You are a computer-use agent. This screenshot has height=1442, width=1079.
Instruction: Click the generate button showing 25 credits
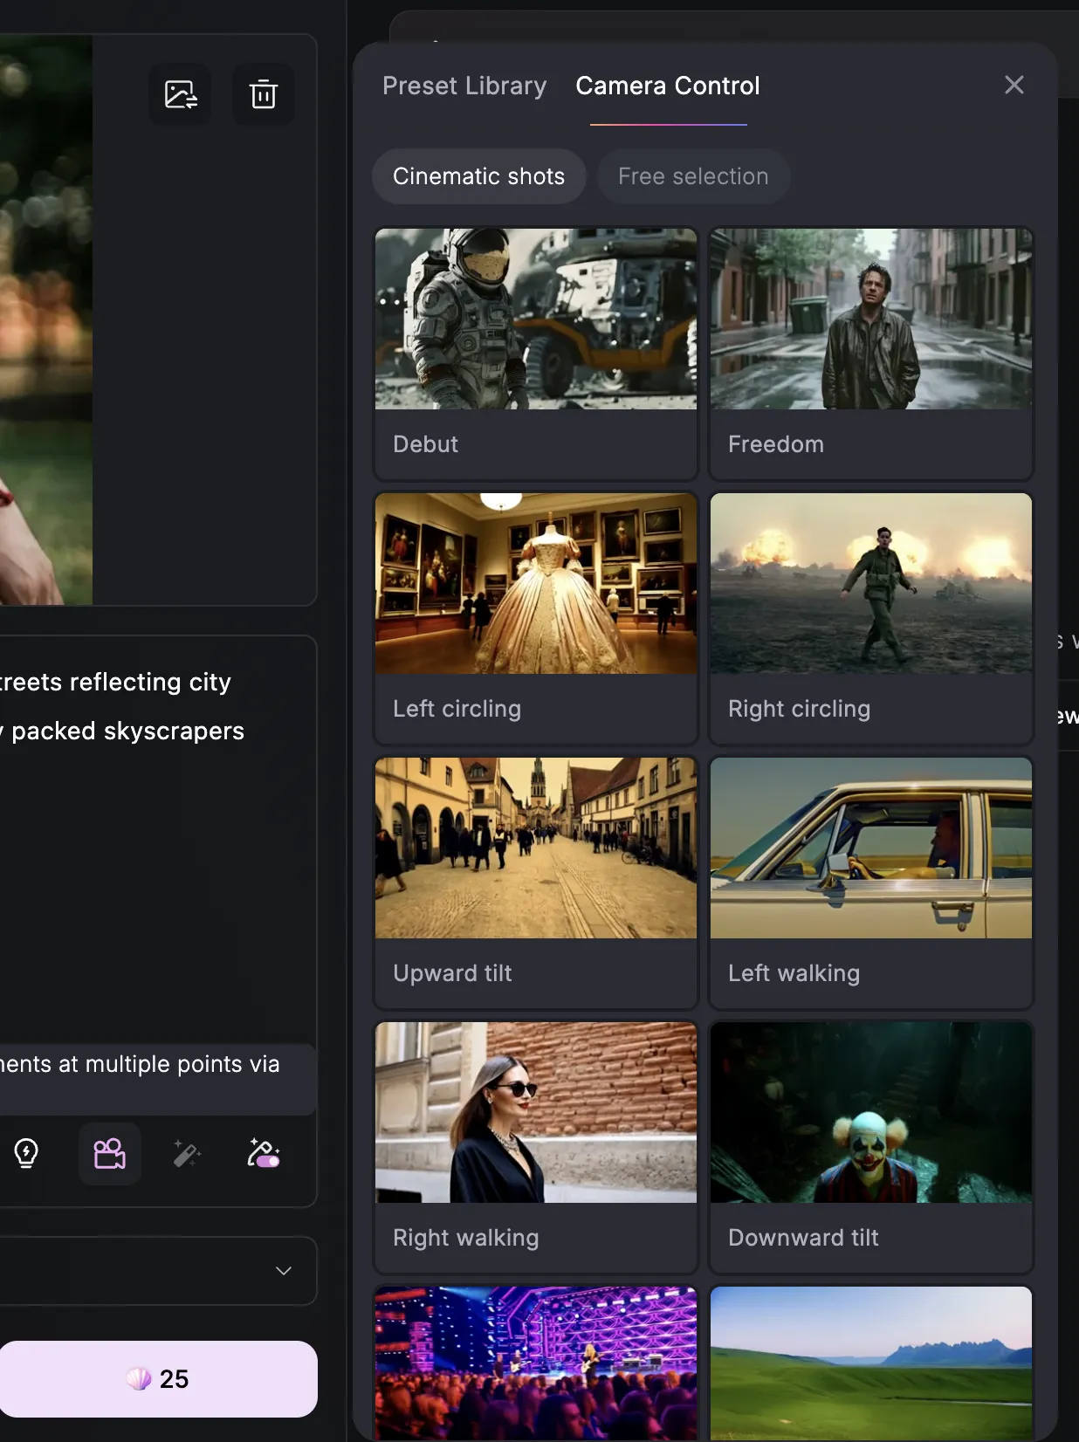click(158, 1379)
